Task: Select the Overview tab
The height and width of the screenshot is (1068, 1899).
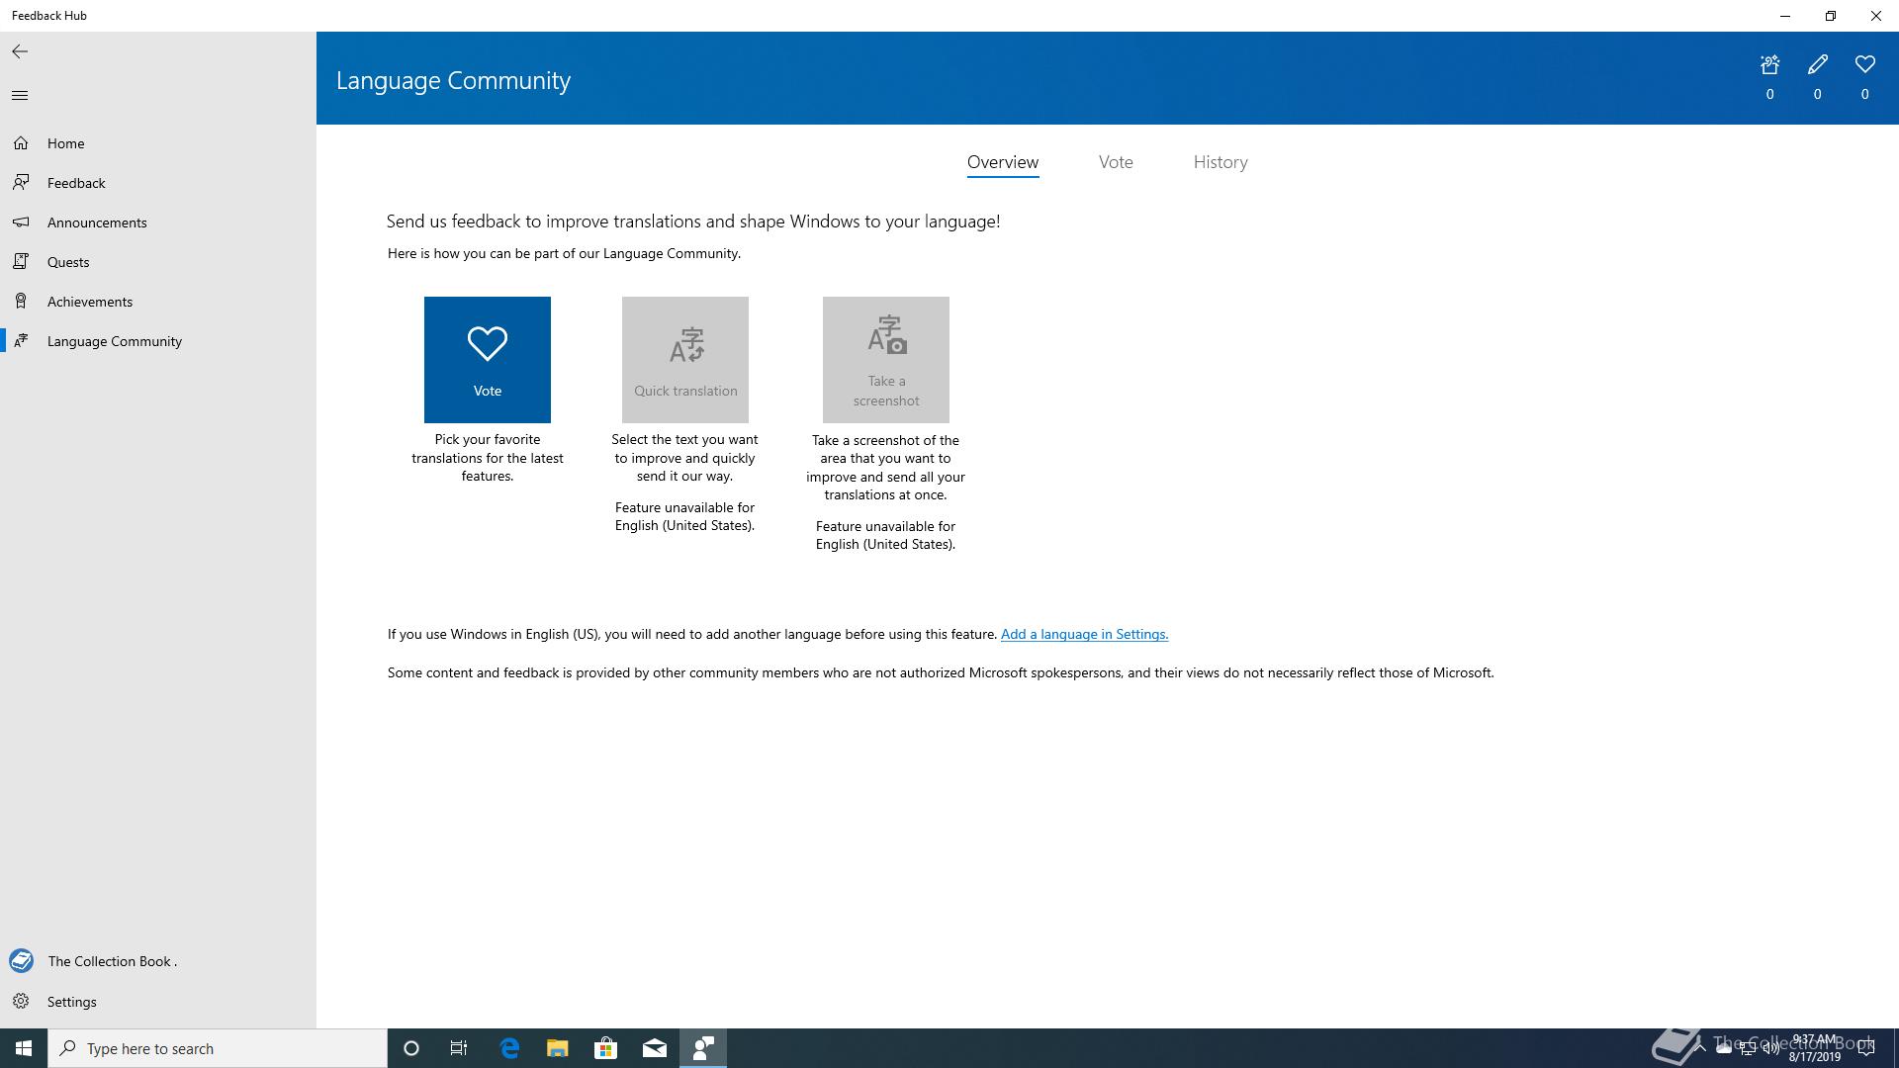Action: click(1002, 162)
